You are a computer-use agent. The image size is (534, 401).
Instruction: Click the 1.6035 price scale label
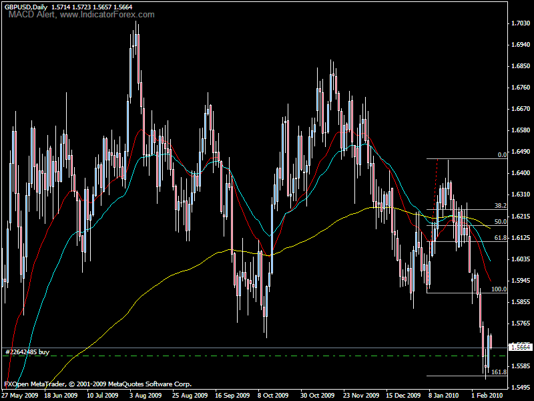coord(520,259)
